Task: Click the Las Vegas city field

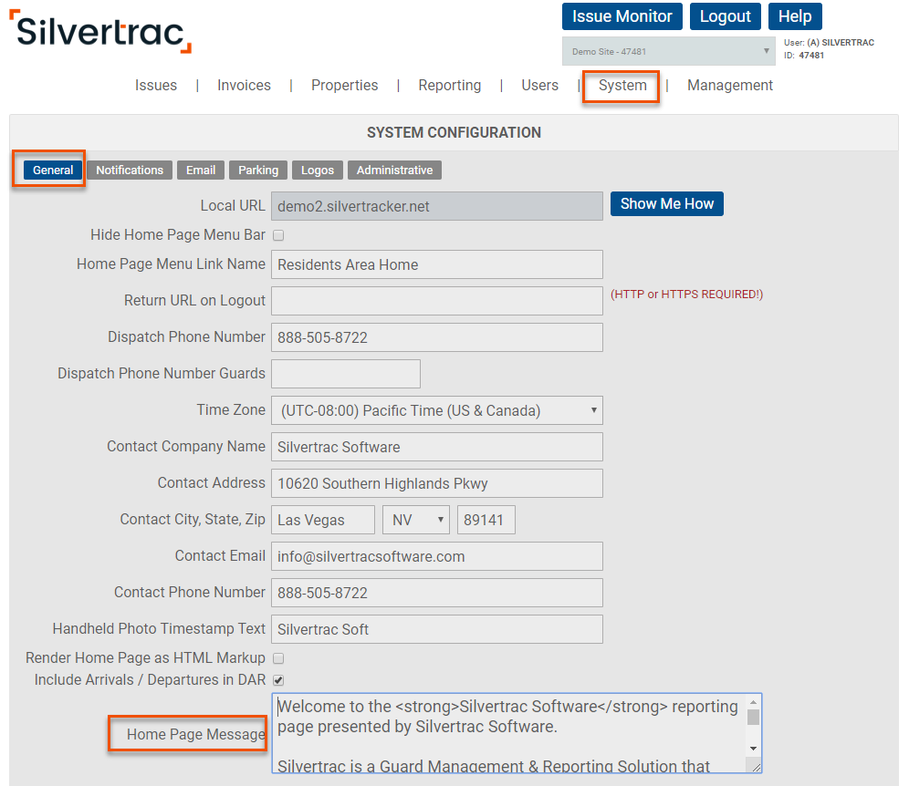Action: (323, 520)
